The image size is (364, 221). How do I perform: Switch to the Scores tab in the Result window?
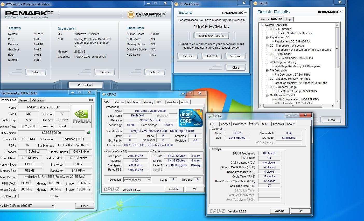pyautogui.click(x=264, y=19)
